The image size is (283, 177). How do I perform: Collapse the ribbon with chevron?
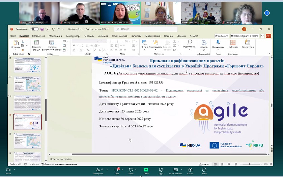pos(269,53)
